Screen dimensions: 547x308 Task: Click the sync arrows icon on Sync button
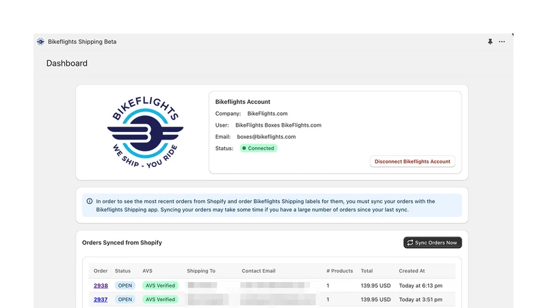(410, 242)
